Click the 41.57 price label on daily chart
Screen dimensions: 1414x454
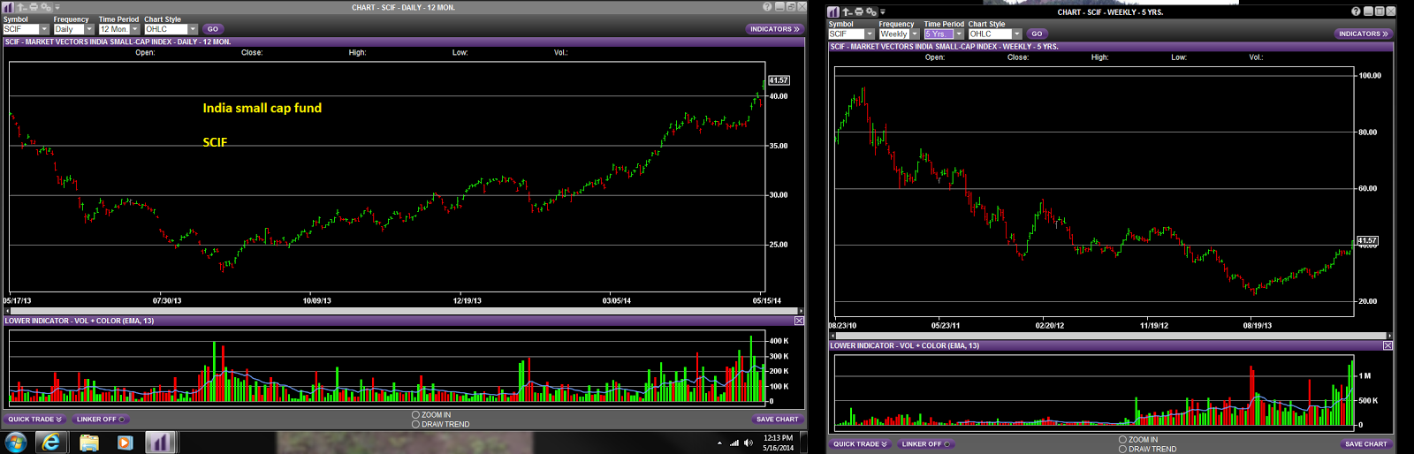click(779, 80)
